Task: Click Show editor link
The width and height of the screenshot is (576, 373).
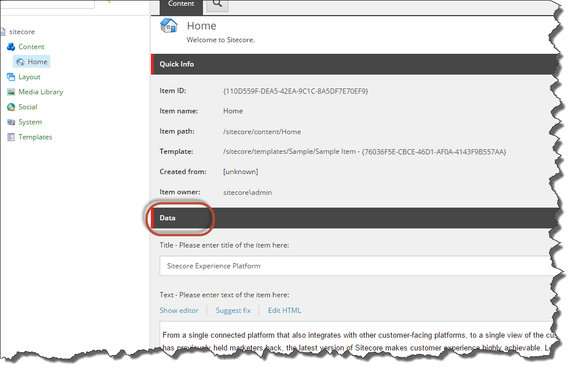Action: (179, 311)
